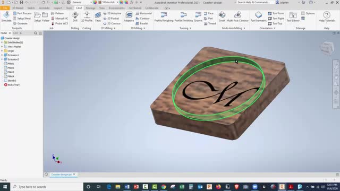Open the 2D Milling panel dropdown
The image size is (340, 191).
point(108,28)
